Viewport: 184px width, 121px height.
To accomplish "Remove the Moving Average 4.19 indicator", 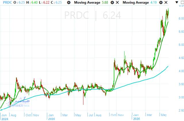I will pyautogui.click(x=166, y=3).
